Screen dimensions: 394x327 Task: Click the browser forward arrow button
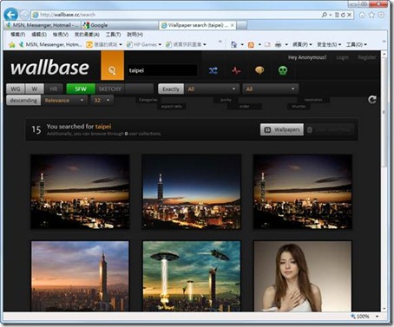(x=24, y=15)
